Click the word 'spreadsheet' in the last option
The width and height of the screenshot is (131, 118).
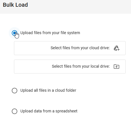(x=66, y=111)
